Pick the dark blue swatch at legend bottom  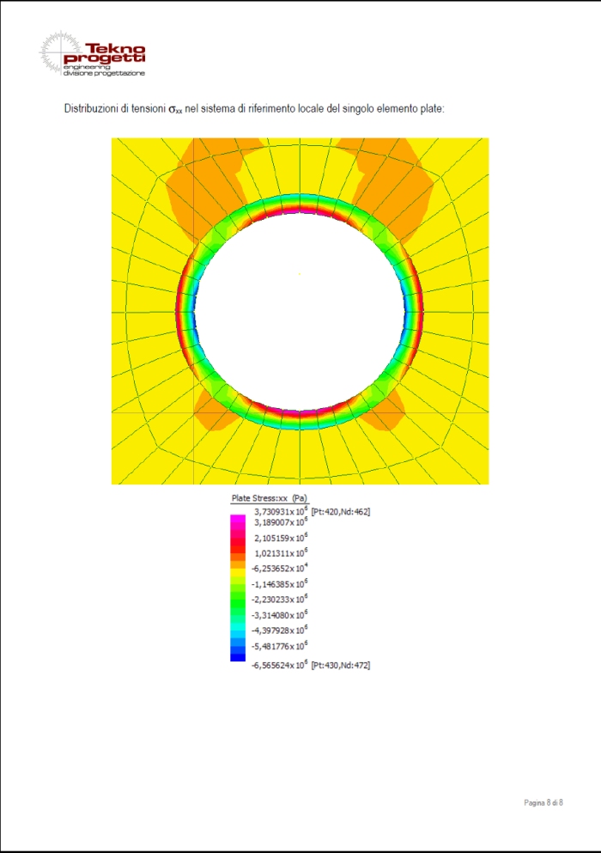click(x=237, y=657)
